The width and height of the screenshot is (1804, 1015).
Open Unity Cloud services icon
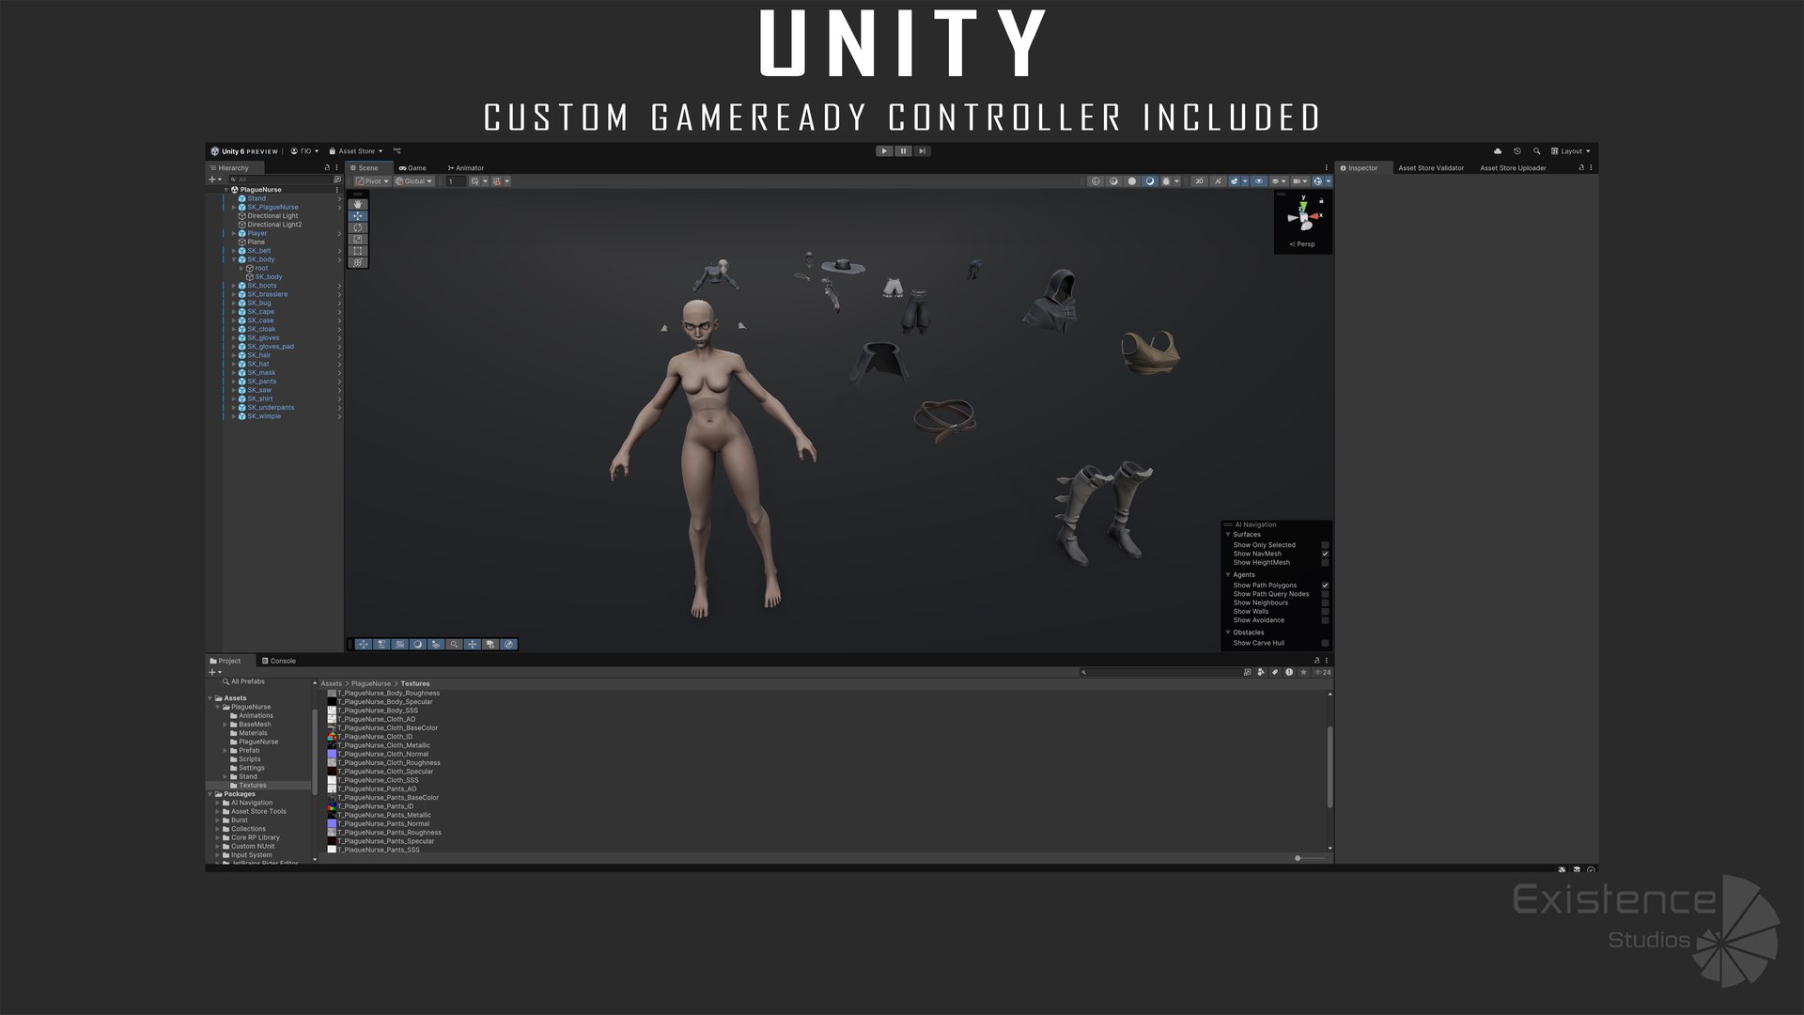1498,151
